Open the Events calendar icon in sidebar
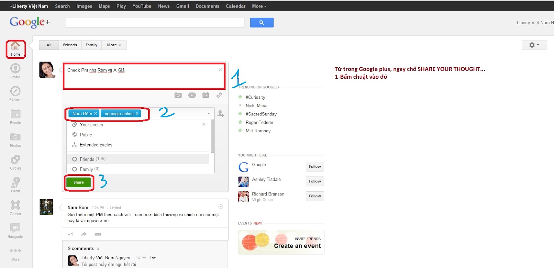Screen dimensions: 554x268 coord(15,116)
